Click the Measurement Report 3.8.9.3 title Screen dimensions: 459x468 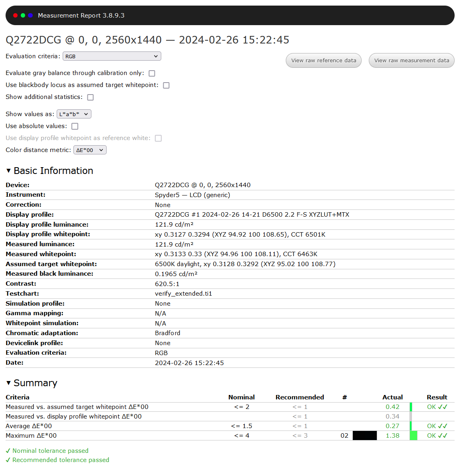coord(81,16)
